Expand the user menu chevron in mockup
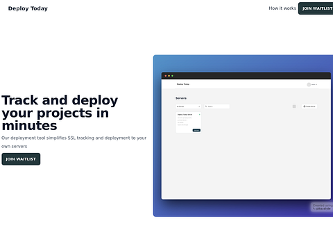 316,84
